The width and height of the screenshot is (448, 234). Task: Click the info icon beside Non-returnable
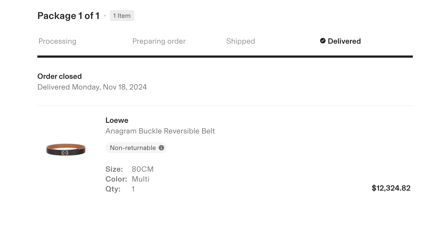point(161,148)
